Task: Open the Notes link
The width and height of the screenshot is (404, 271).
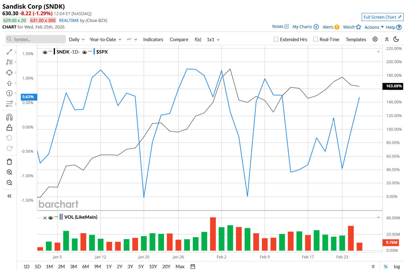Action: [x=280, y=27]
